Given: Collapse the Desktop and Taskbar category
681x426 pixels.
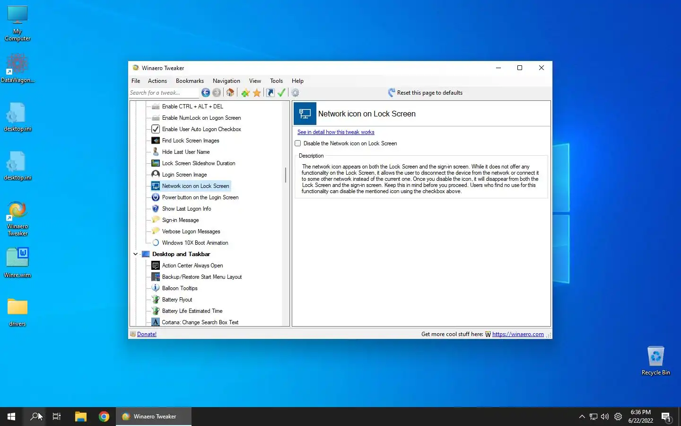Looking at the screenshot, I should click(x=136, y=254).
